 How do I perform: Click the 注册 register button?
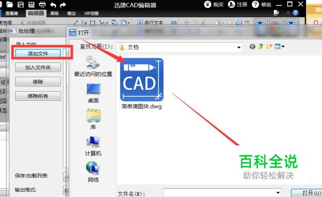(x=237, y=4)
